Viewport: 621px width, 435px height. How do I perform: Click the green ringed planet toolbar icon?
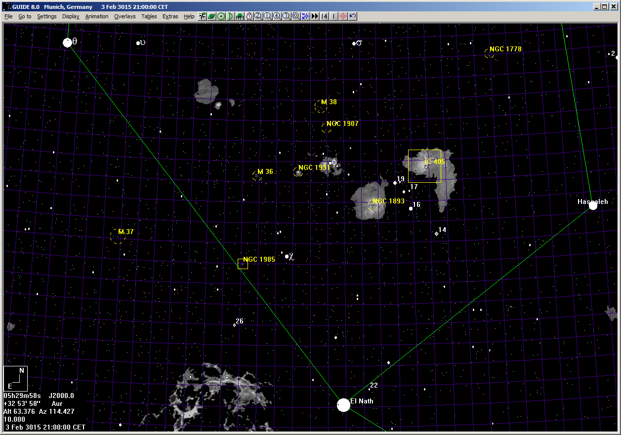[x=211, y=16]
